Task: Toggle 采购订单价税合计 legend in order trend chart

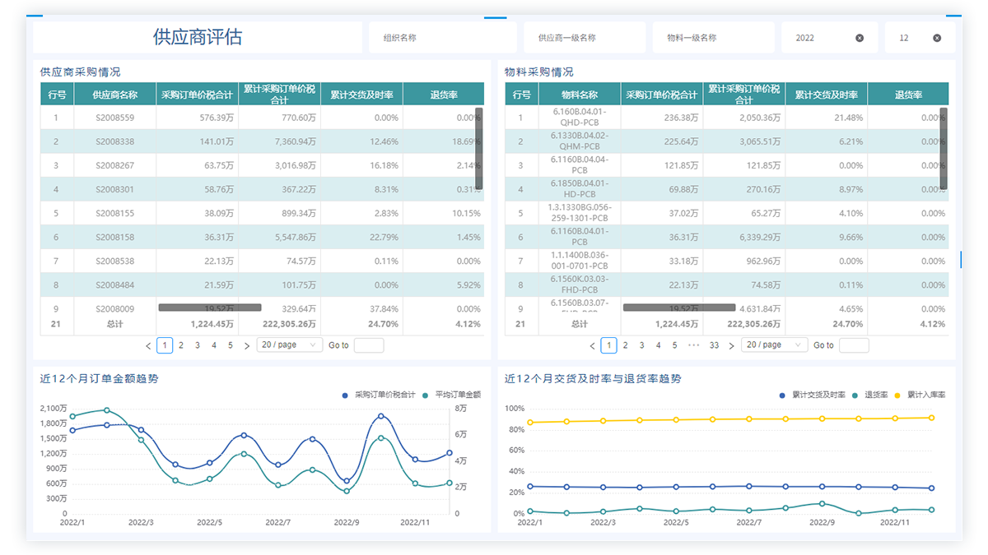Action: (381, 395)
